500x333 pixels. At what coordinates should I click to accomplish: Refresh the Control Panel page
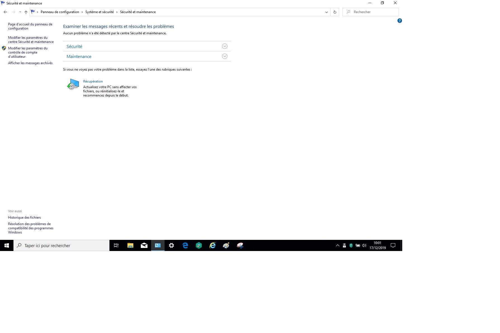pyautogui.click(x=335, y=12)
